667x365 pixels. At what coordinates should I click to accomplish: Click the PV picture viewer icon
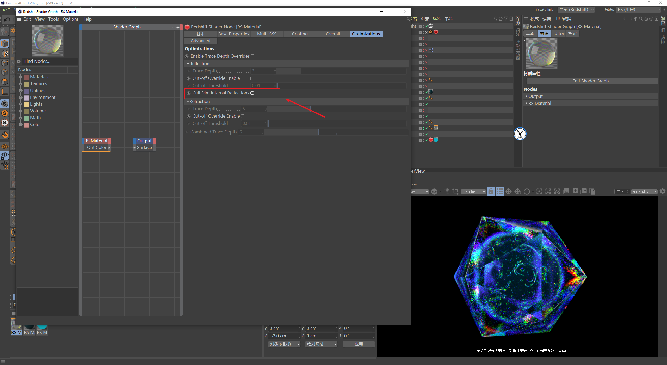click(x=584, y=192)
